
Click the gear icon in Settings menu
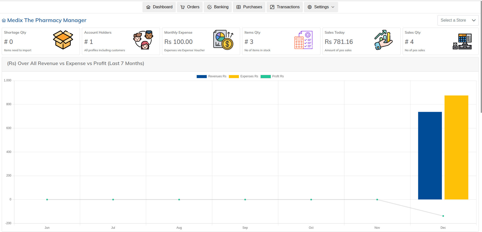[310, 7]
